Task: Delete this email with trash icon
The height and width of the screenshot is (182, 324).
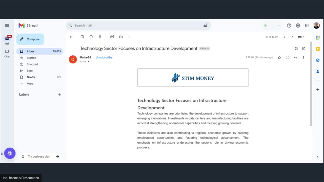Action: (100, 37)
